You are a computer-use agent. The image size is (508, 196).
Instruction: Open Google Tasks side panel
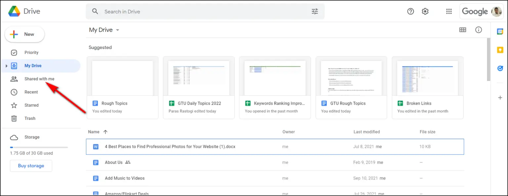(500, 69)
